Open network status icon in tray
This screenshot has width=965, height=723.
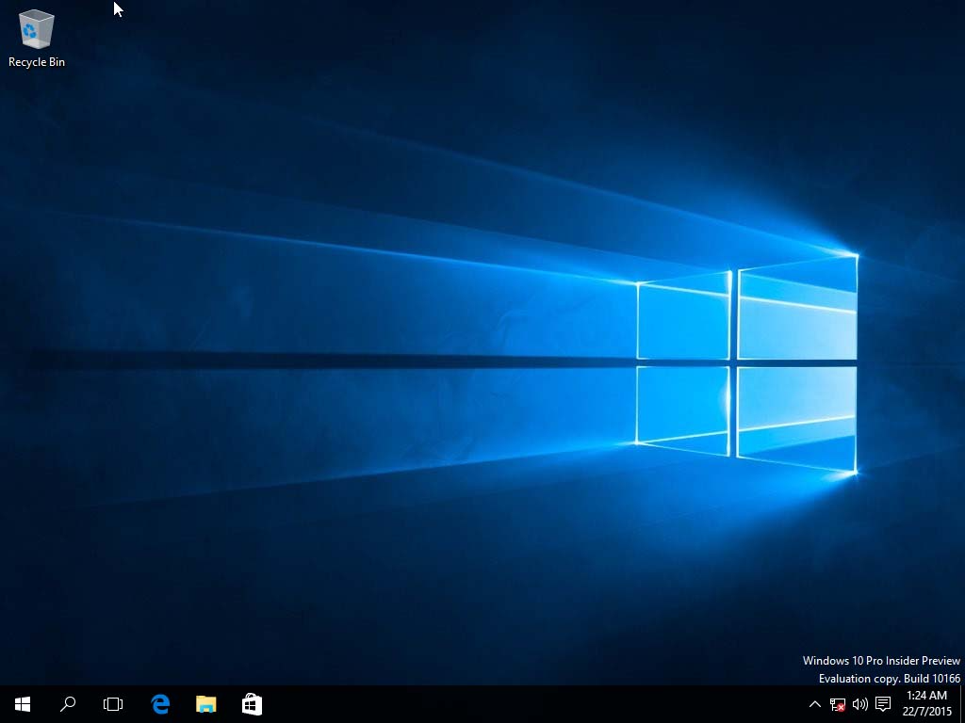pyautogui.click(x=838, y=704)
